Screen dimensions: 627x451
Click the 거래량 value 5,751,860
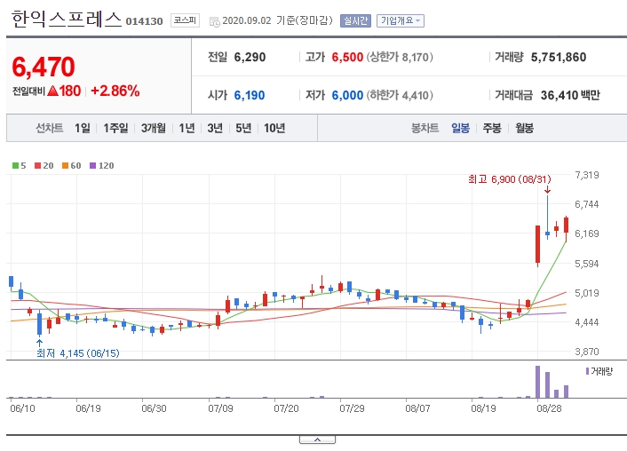pyautogui.click(x=559, y=57)
